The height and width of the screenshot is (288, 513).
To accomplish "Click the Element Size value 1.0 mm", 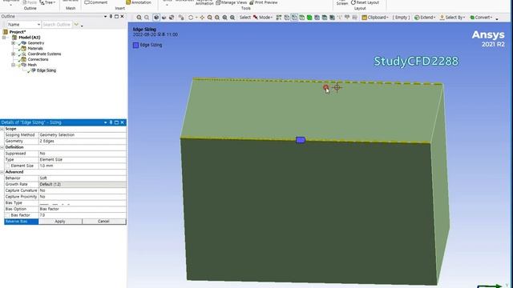I will coord(82,166).
